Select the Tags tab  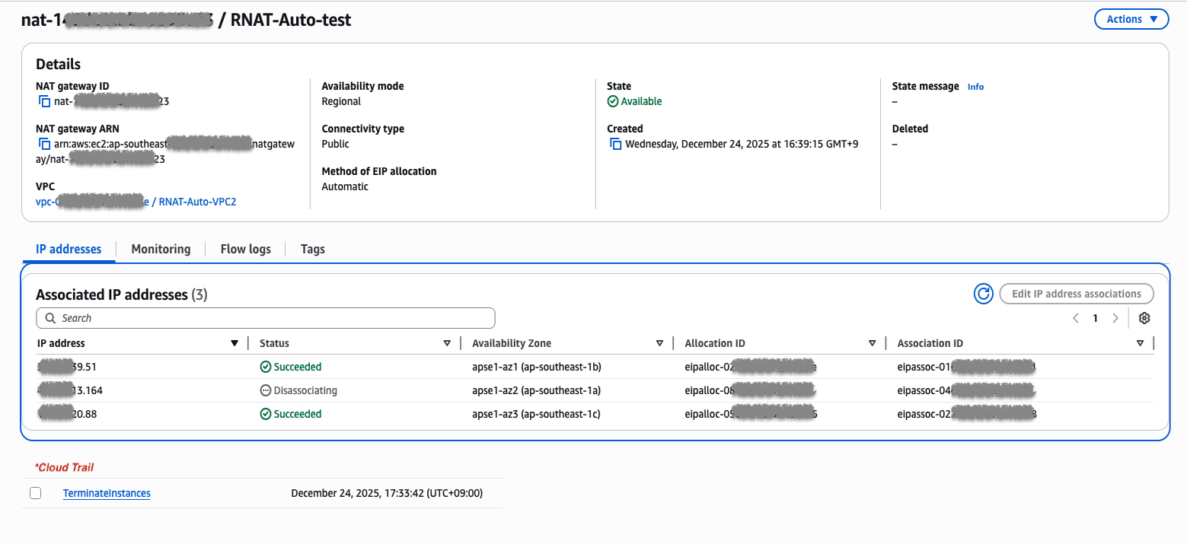pos(312,249)
